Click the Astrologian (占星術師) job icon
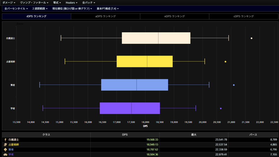Viewport: 279px width, 157px height. point(5,145)
